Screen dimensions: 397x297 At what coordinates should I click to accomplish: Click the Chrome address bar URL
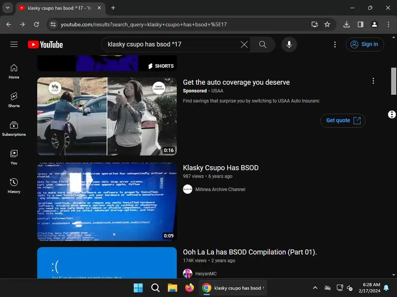pos(143,24)
